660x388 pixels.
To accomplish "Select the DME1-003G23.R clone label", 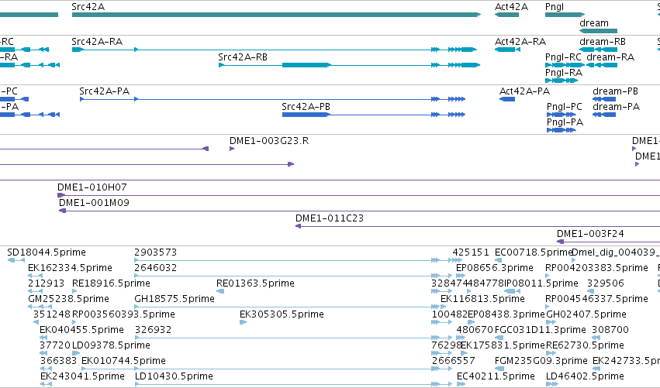I will pyautogui.click(x=269, y=141).
